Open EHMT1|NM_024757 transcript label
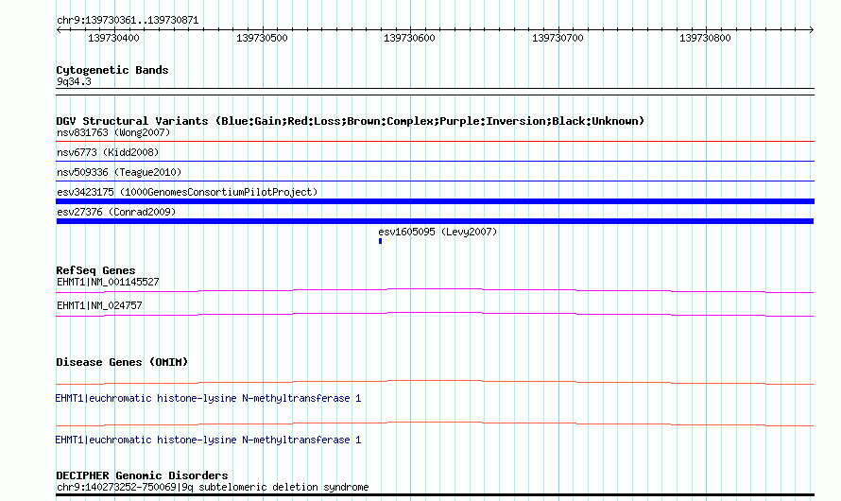Screen dimensions: 841x501 [x=99, y=305]
